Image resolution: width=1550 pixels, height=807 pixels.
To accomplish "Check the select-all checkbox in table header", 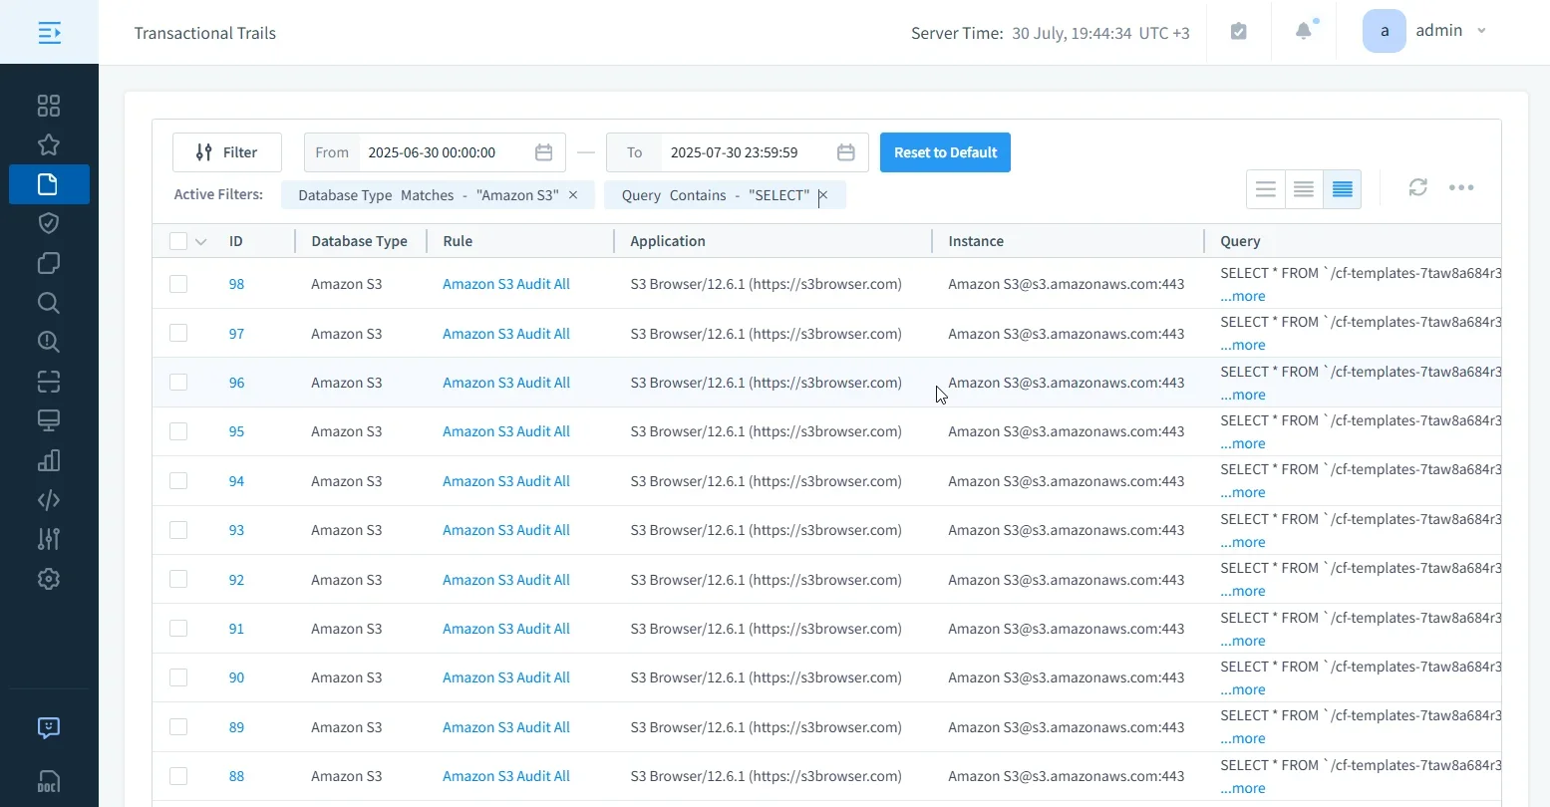I will click(x=178, y=240).
